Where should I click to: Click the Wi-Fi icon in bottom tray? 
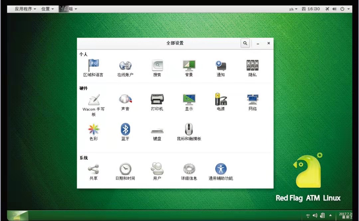tap(308, 216)
